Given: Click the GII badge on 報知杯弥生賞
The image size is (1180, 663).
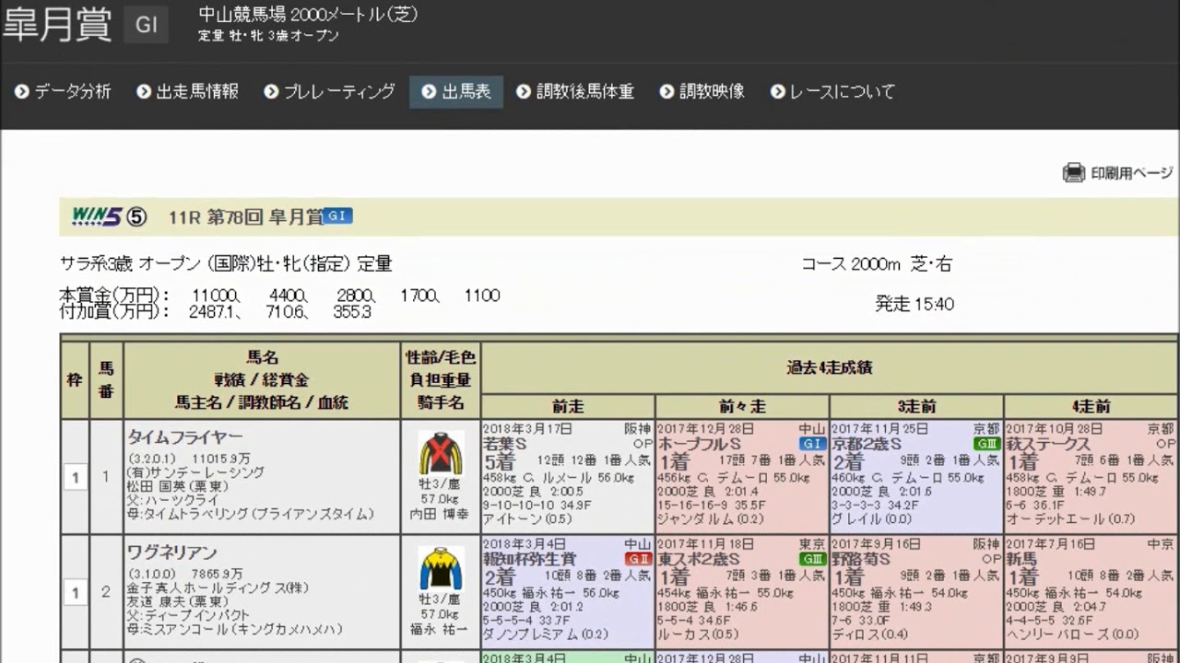Looking at the screenshot, I should pos(637,559).
